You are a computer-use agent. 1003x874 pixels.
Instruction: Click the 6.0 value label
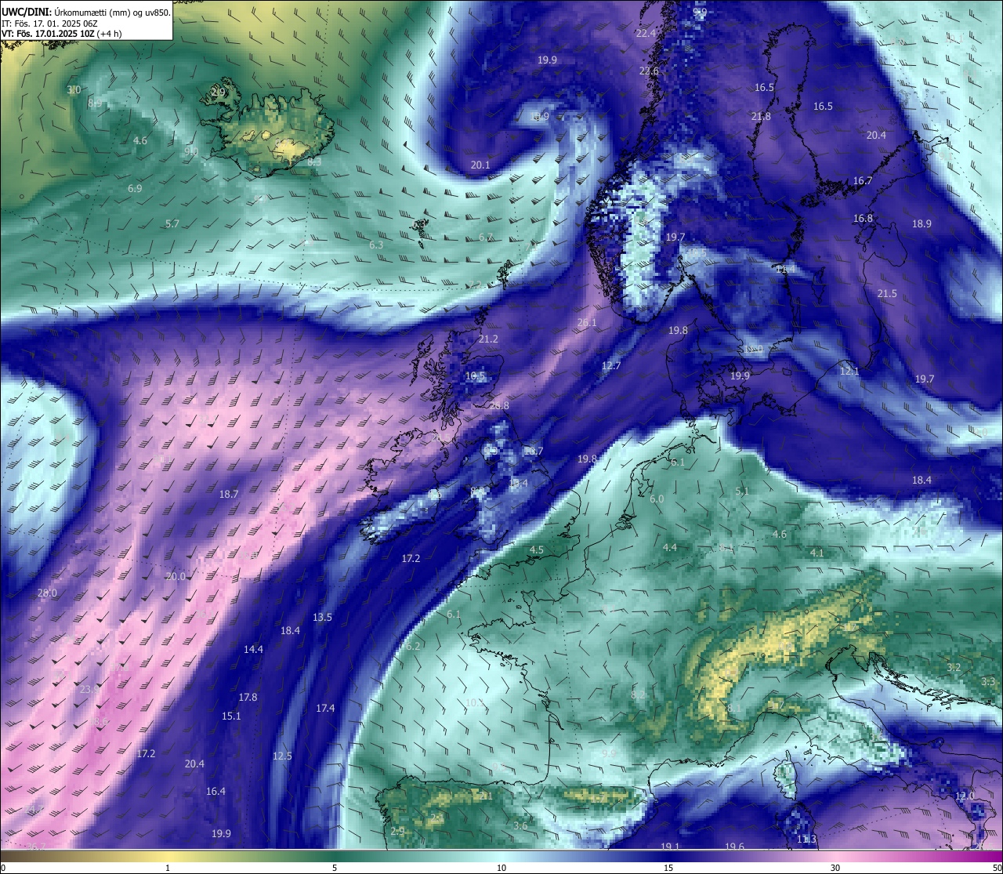[x=657, y=499]
